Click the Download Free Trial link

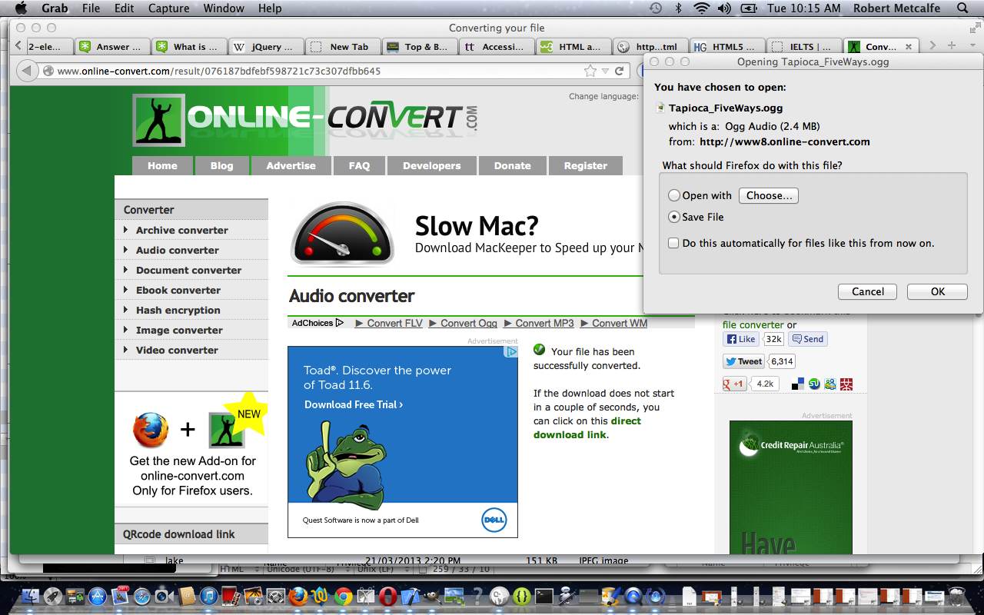tap(354, 404)
